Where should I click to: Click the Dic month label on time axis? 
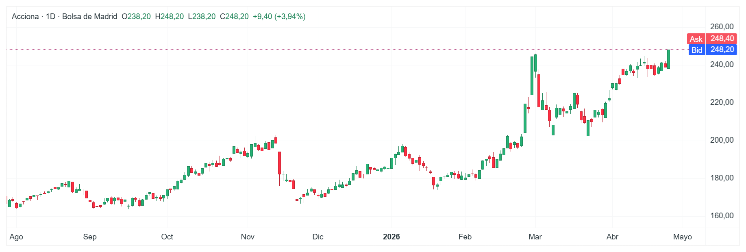tap(318, 237)
